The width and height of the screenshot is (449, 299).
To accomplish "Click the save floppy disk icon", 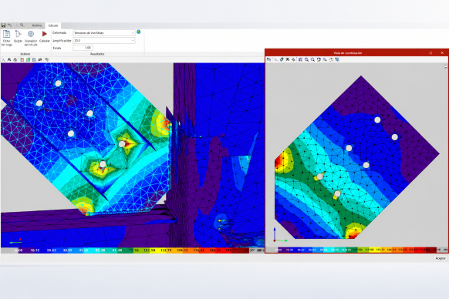I will 3,25.
